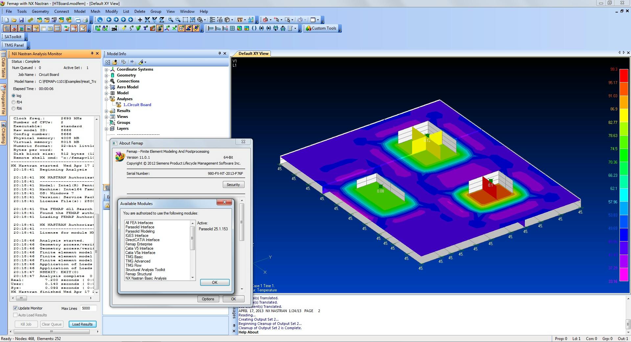This screenshot has height=342, width=631.
Task: Open Security settings in About Femap dialog
Action: pos(233,184)
